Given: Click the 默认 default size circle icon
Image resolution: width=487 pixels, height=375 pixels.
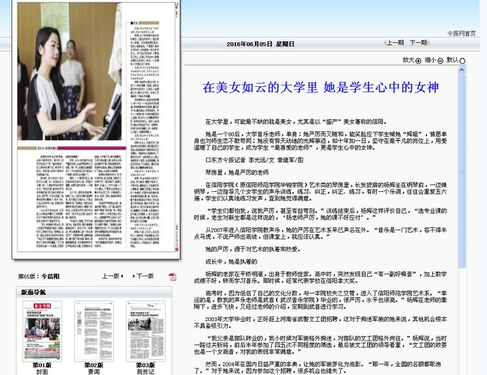Looking at the screenshot, I should pos(462,61).
